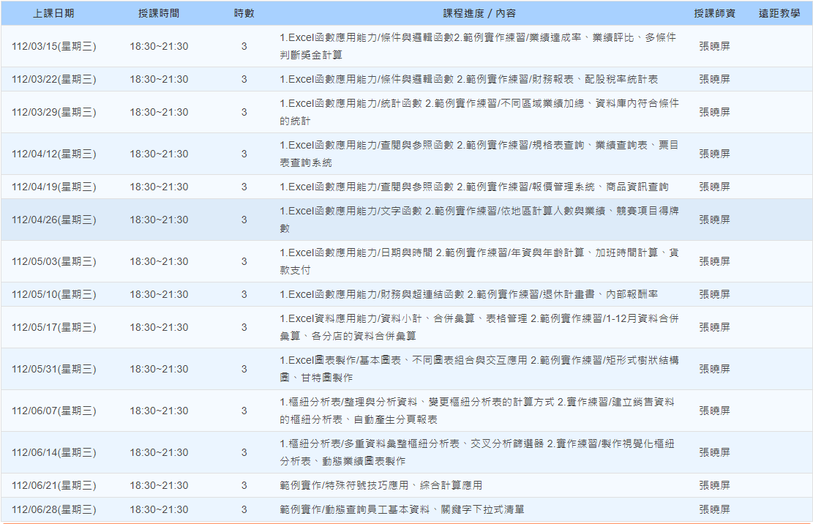
Task: Select the content mentioning 退休計畫書、內部報酬率
Action: tap(469, 294)
